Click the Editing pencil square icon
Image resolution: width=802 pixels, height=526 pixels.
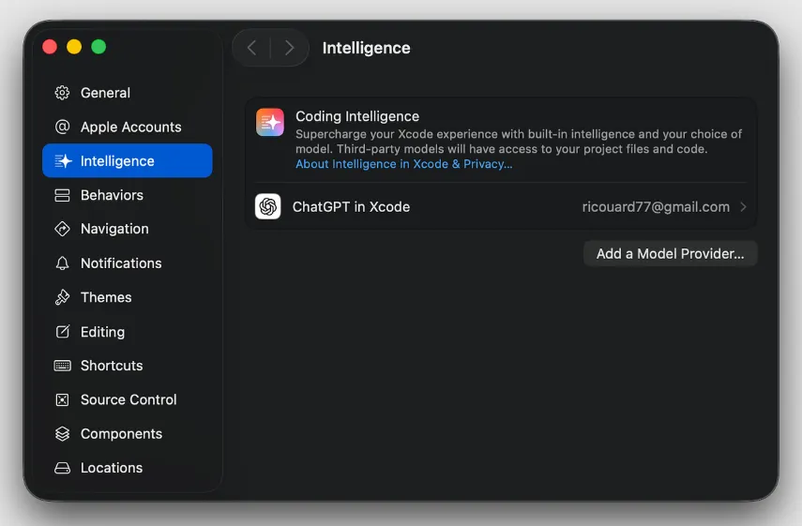tap(63, 332)
